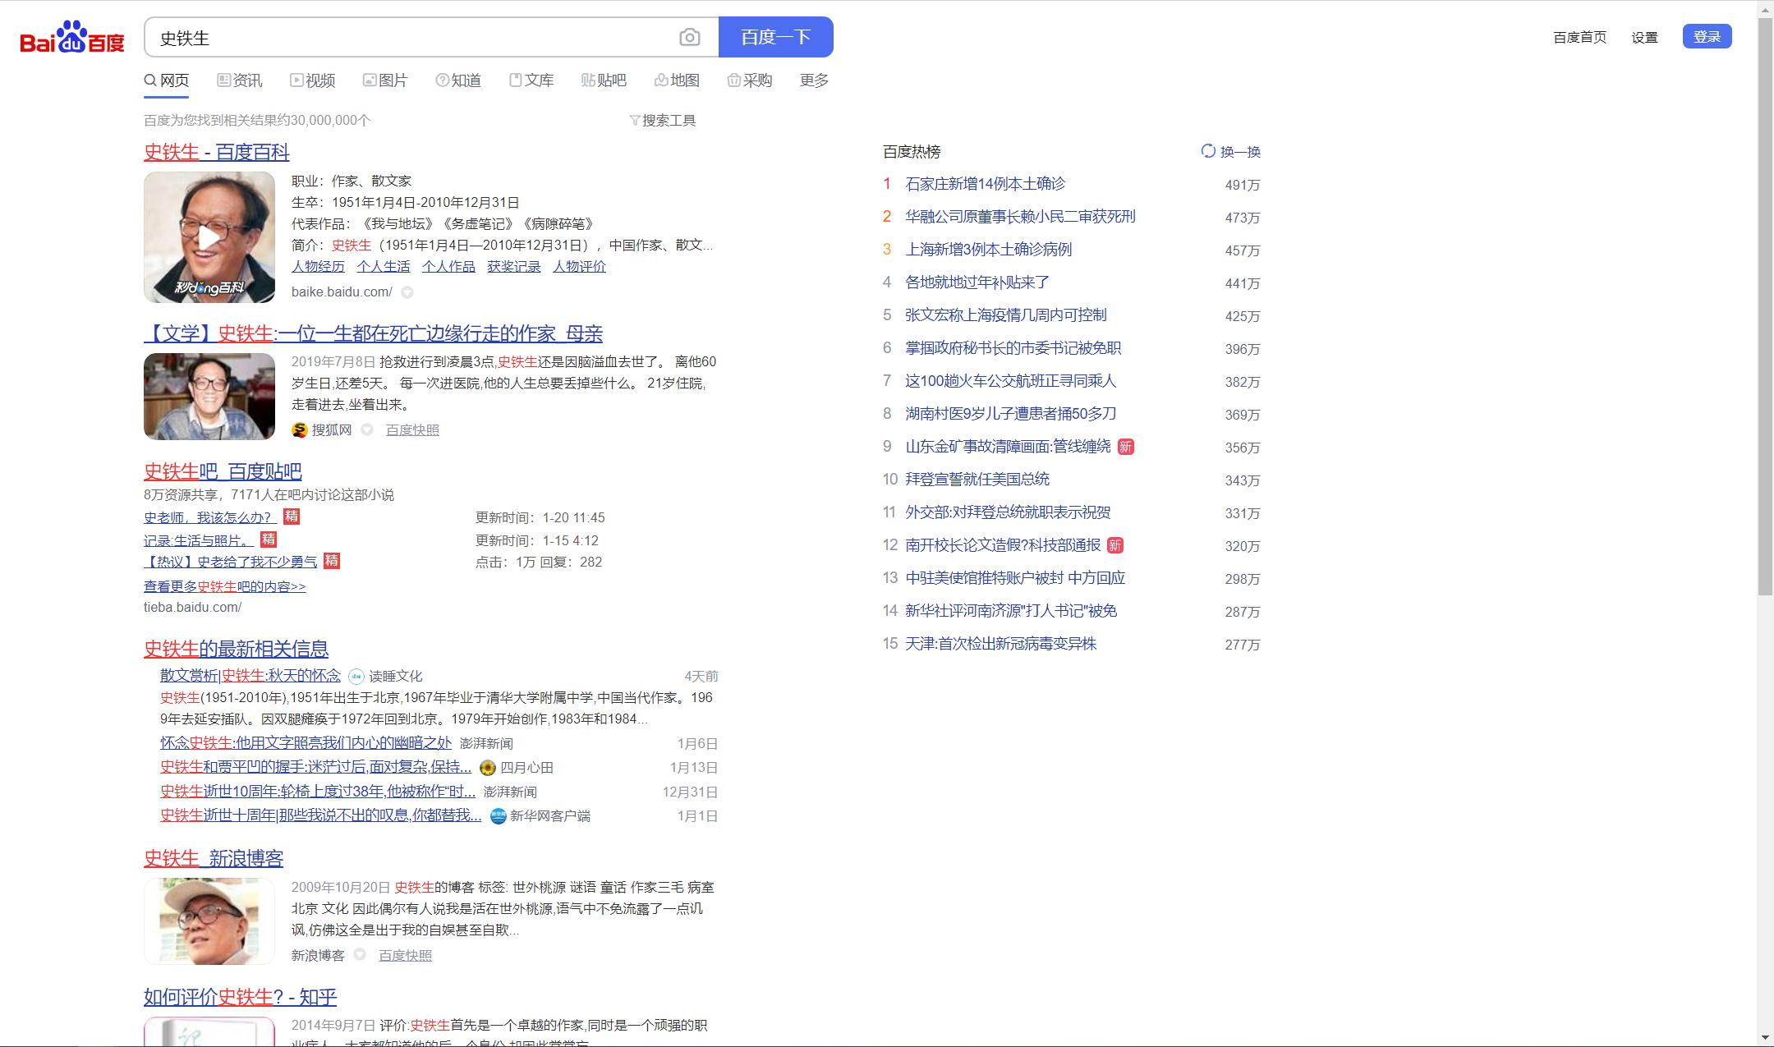Screen dimensions: 1774x1047
Task: Open the 采购 search category
Action: [x=748, y=80]
